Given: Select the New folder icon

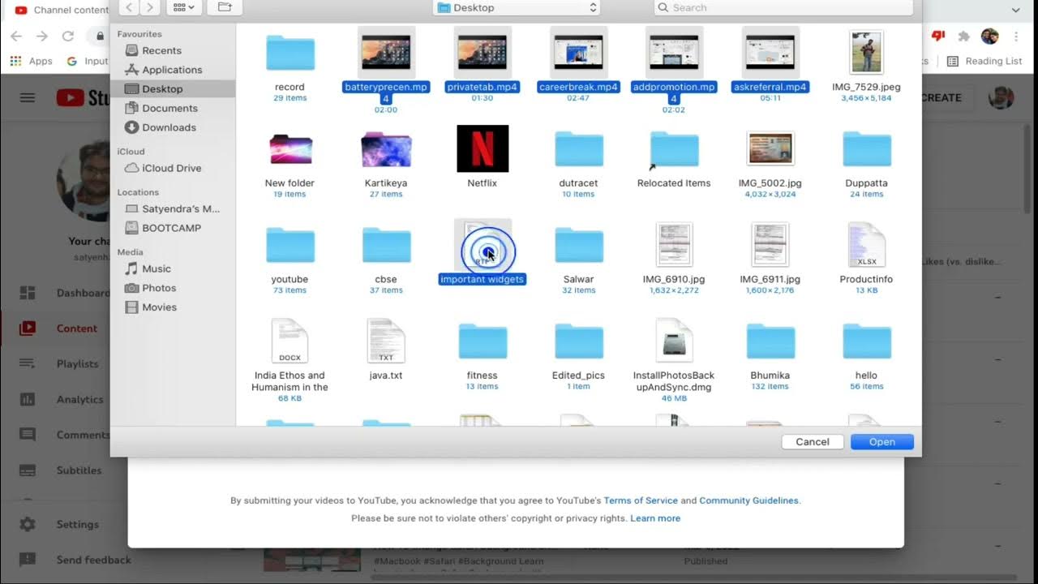Looking at the screenshot, I should coord(290,149).
